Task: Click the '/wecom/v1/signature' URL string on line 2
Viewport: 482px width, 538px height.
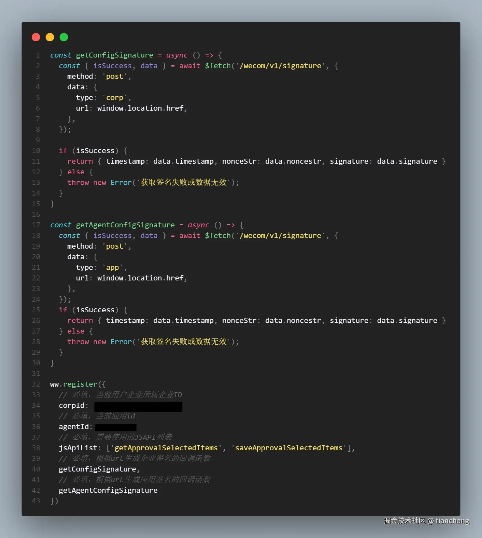Action: point(279,66)
